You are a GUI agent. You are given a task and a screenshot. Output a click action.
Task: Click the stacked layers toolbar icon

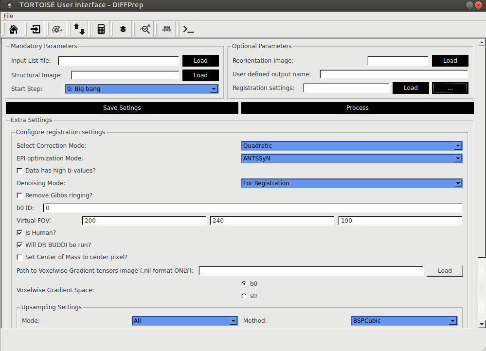point(123,29)
